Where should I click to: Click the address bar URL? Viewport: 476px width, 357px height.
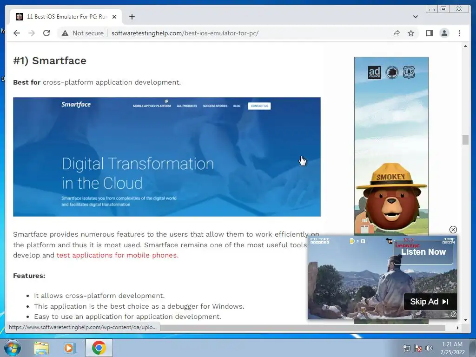[x=185, y=33]
